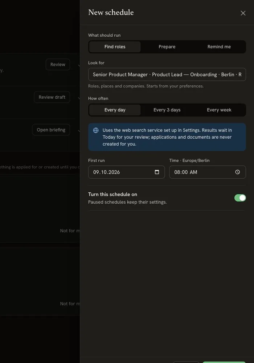Click the Review button in background page

(x=58, y=65)
